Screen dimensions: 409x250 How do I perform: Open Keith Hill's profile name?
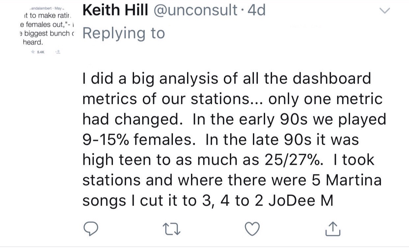115,10
